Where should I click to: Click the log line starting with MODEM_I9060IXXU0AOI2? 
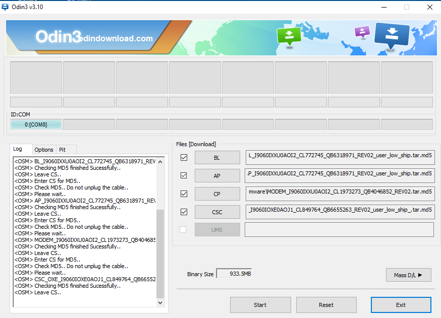(x=85, y=240)
